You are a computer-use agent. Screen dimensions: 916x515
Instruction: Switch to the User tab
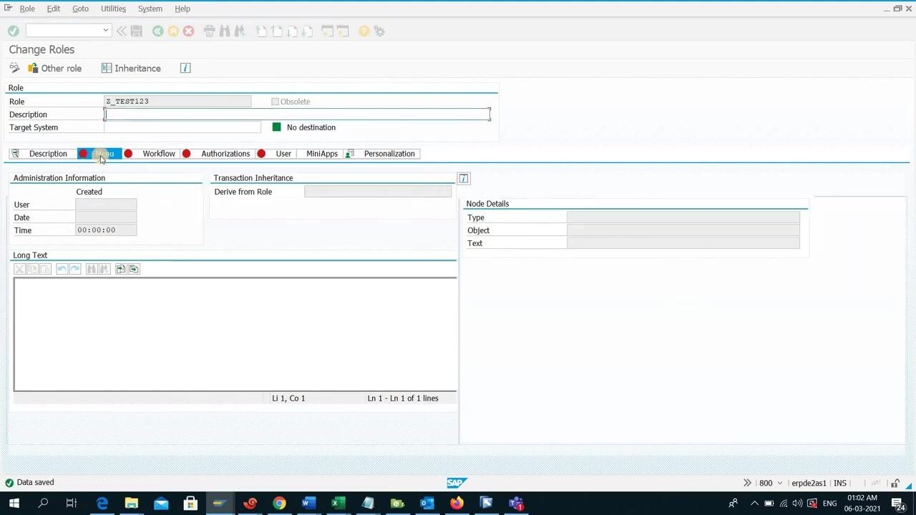pyautogui.click(x=276, y=154)
